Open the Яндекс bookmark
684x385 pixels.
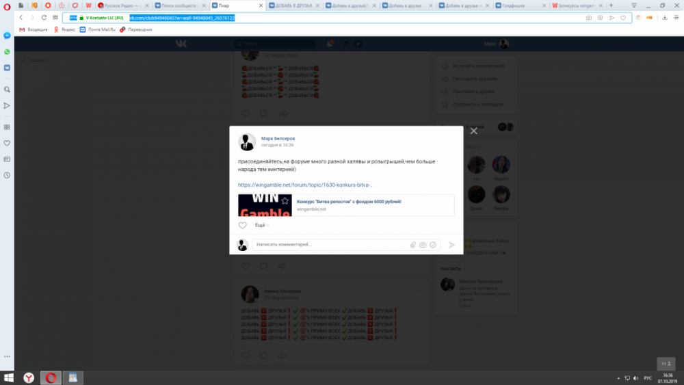pos(64,29)
